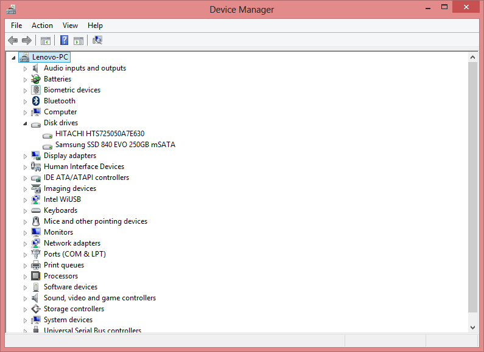
Task: Select the Imaging devices label
Action: click(70, 188)
